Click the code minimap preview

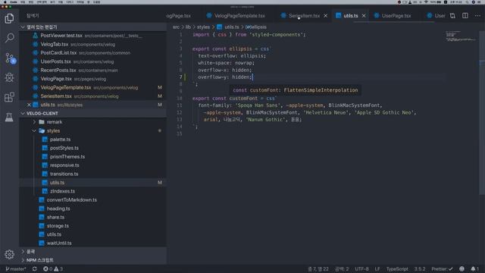tap(462, 36)
